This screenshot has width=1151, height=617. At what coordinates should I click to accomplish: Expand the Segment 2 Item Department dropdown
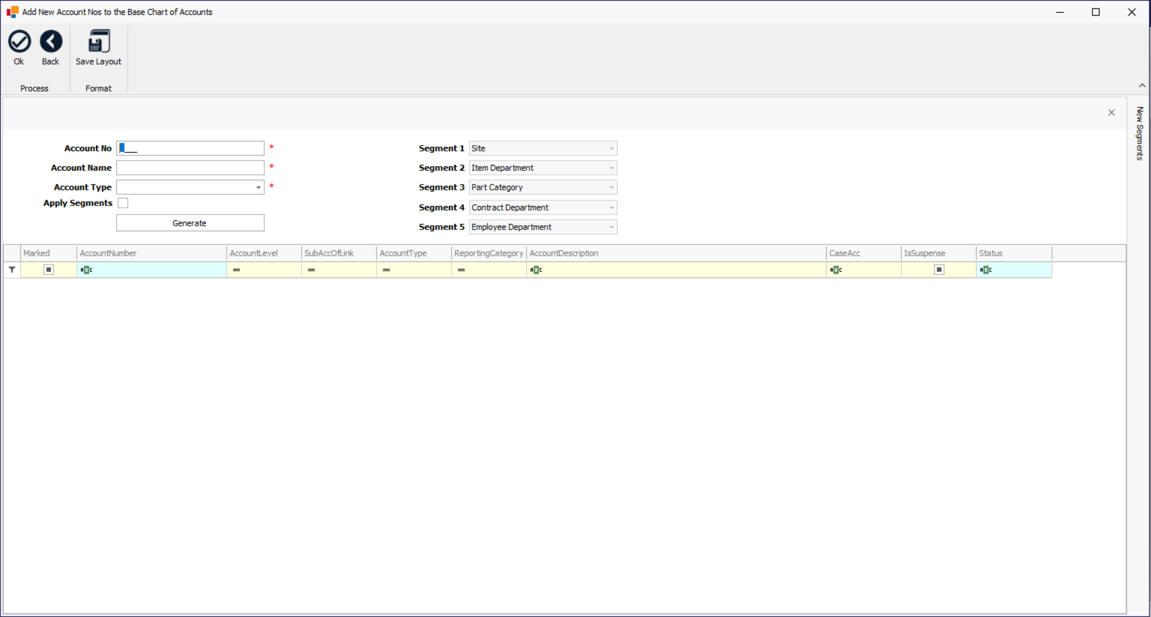[611, 168]
